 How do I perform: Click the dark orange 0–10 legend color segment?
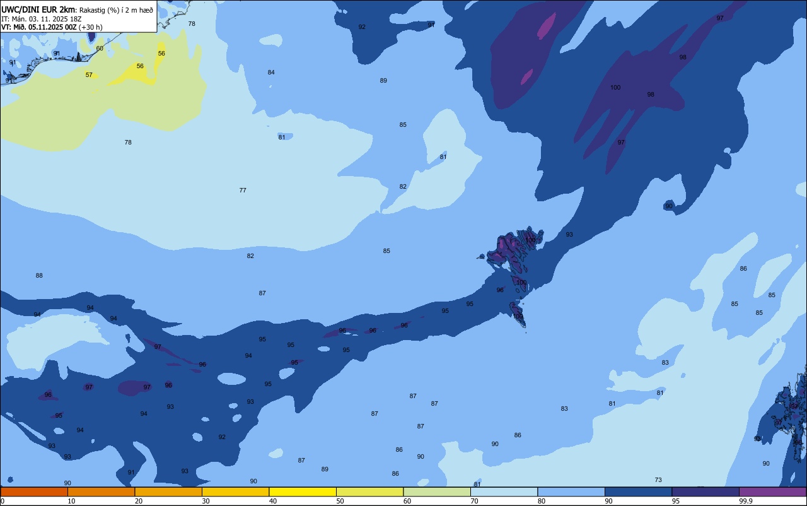34,491
